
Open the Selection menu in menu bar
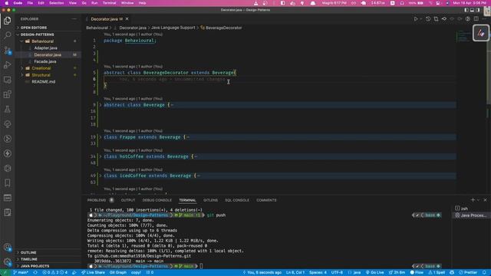point(56,3)
